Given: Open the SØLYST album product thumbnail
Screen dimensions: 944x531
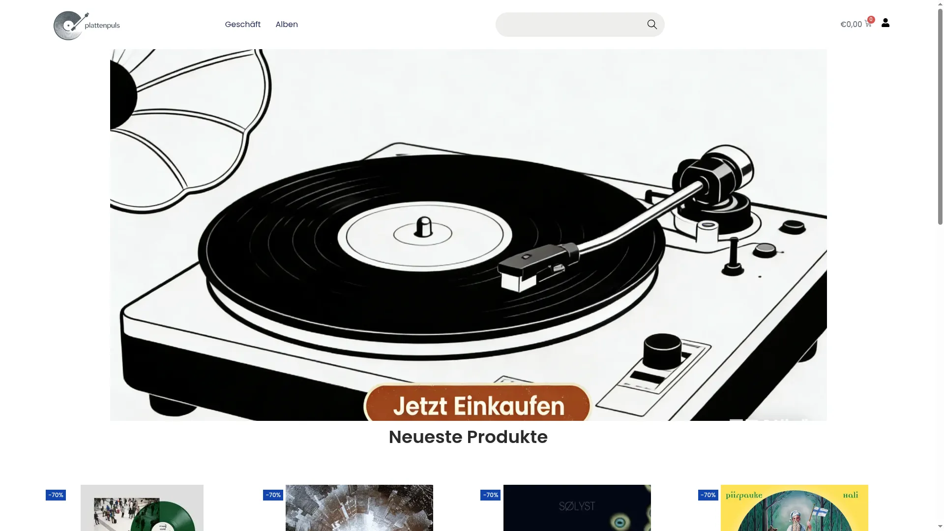Looking at the screenshot, I should tap(577, 508).
